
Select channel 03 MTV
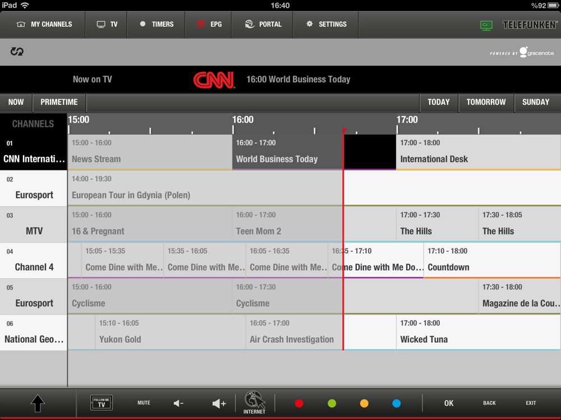coord(34,225)
